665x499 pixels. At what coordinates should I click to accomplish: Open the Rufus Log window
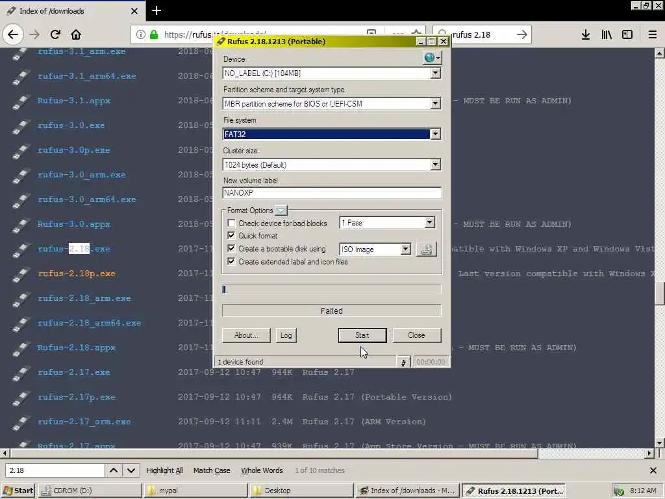[286, 335]
